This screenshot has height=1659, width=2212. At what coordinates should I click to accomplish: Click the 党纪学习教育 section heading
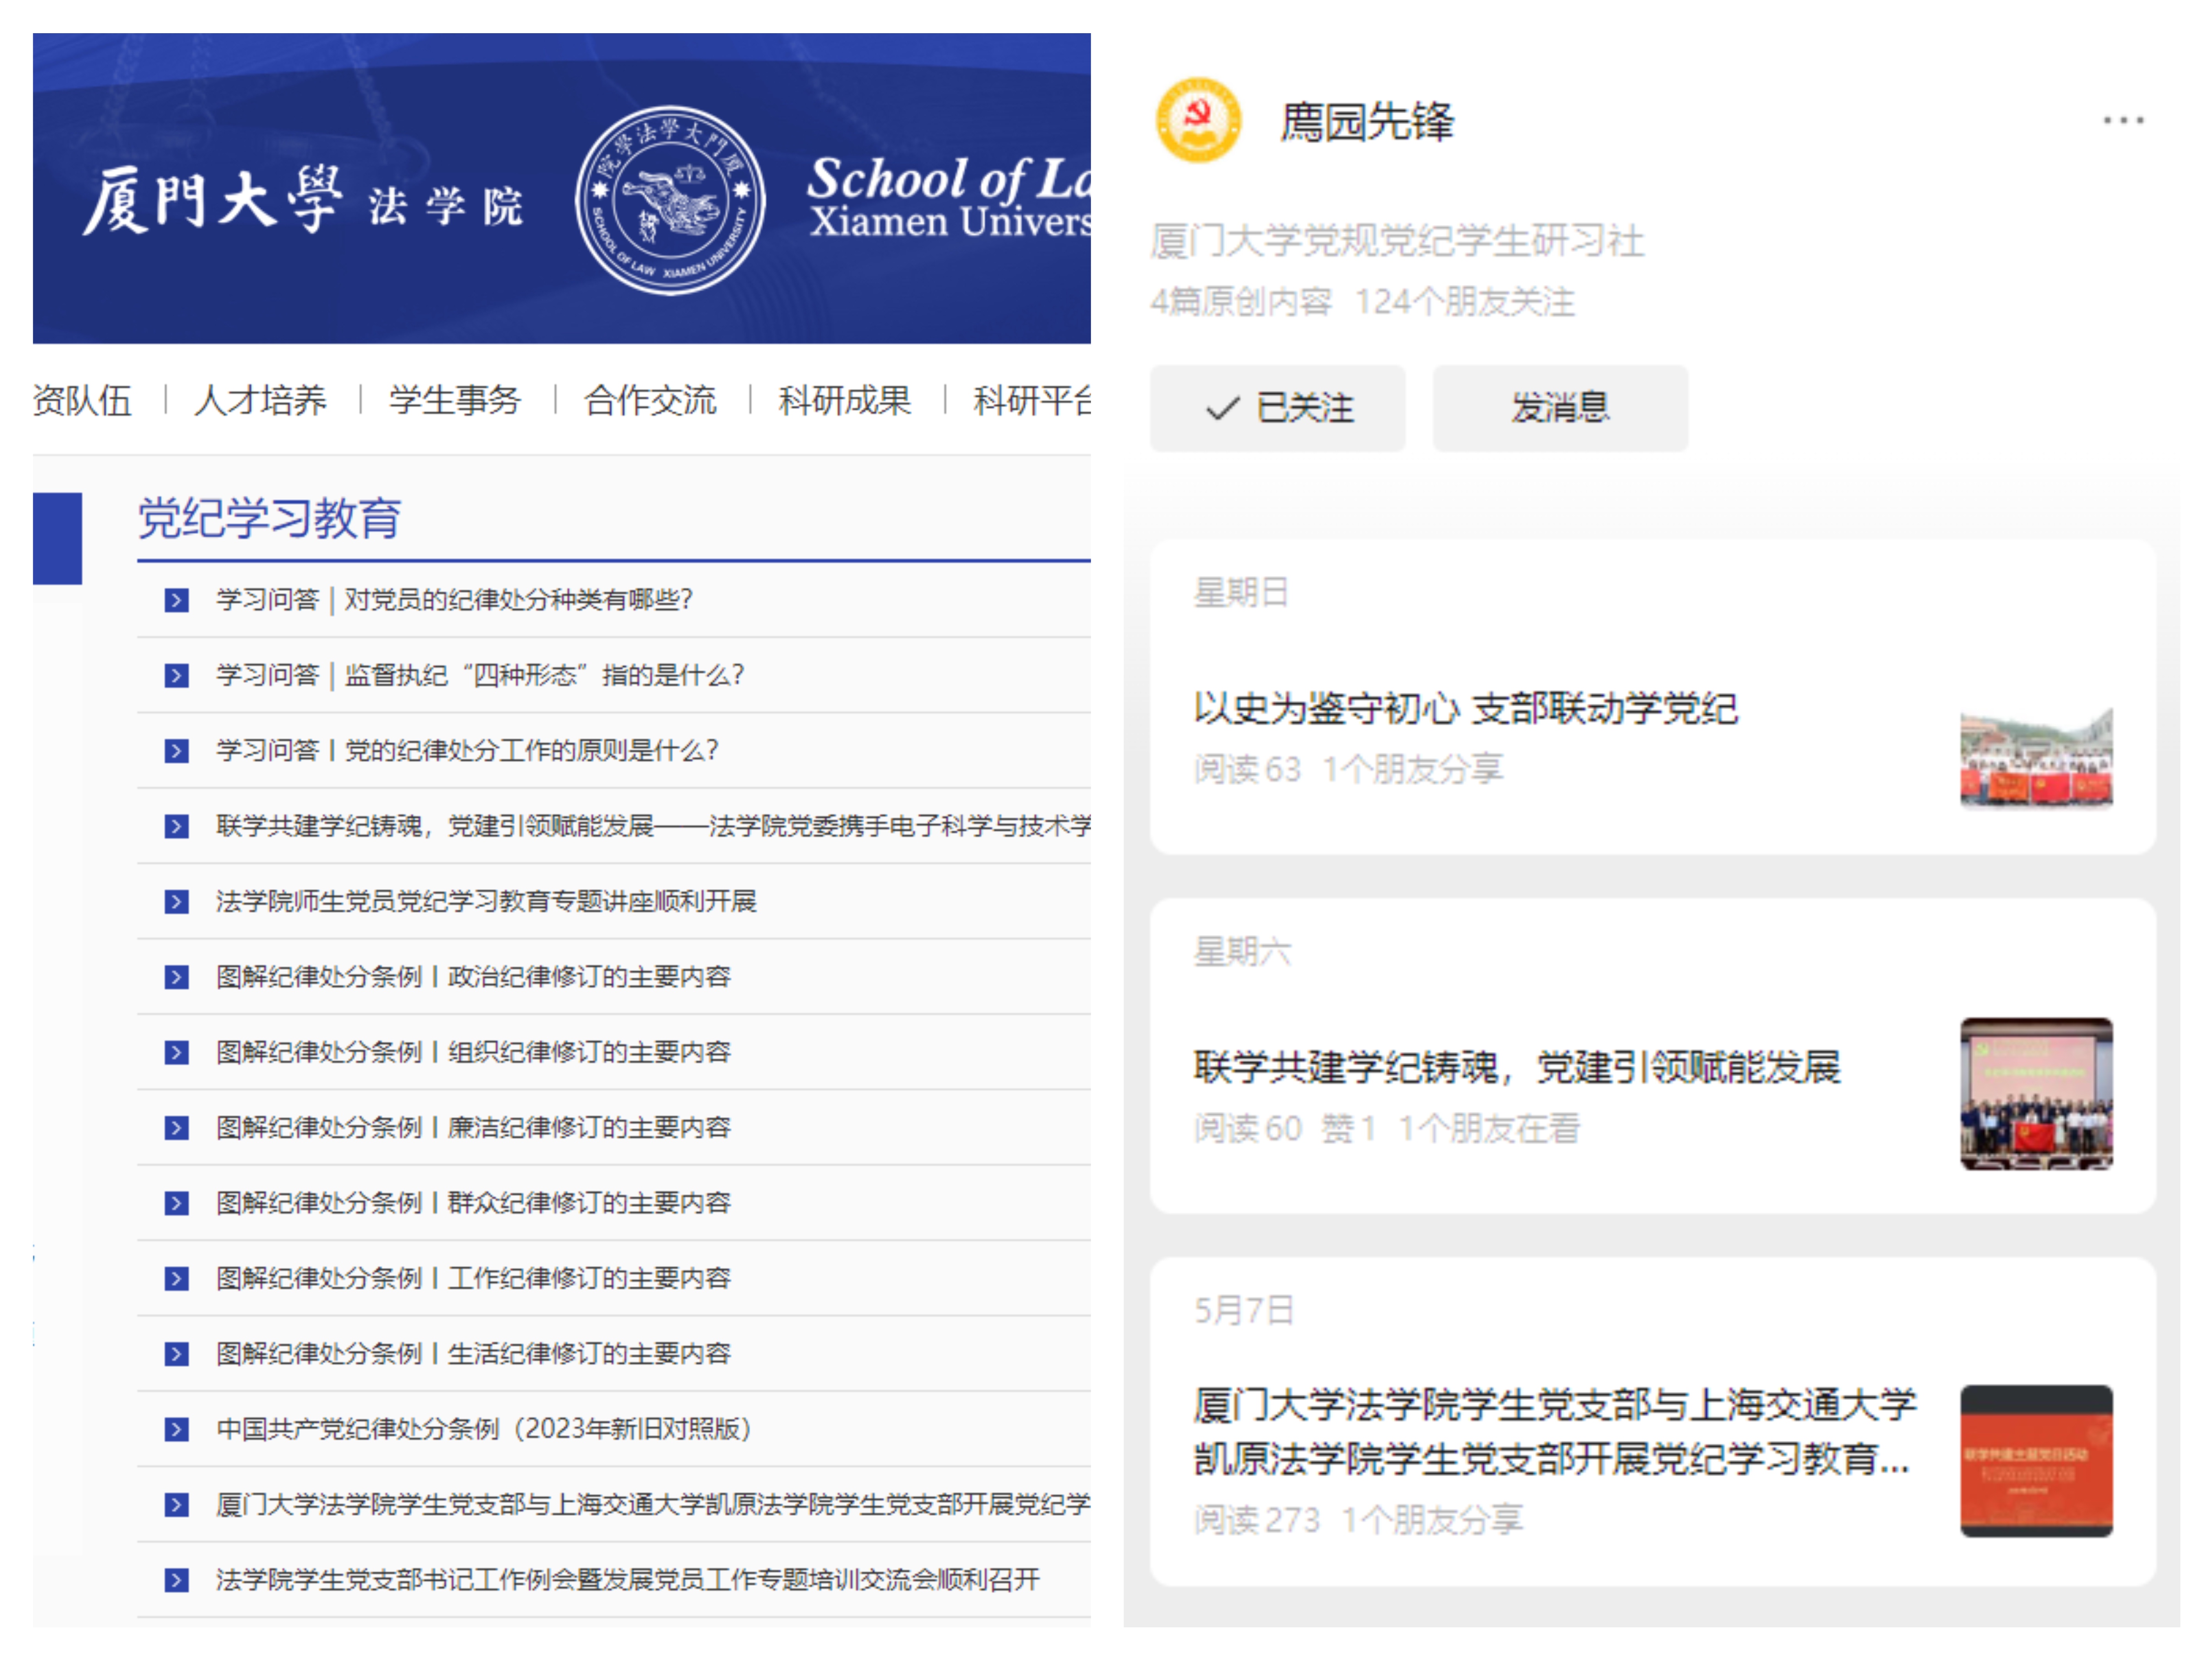(x=266, y=518)
